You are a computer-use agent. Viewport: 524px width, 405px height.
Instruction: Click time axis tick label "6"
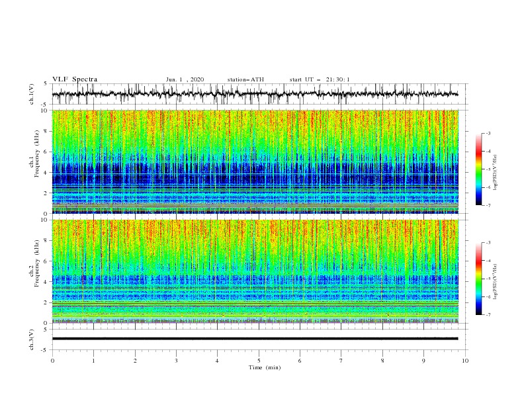click(300, 361)
